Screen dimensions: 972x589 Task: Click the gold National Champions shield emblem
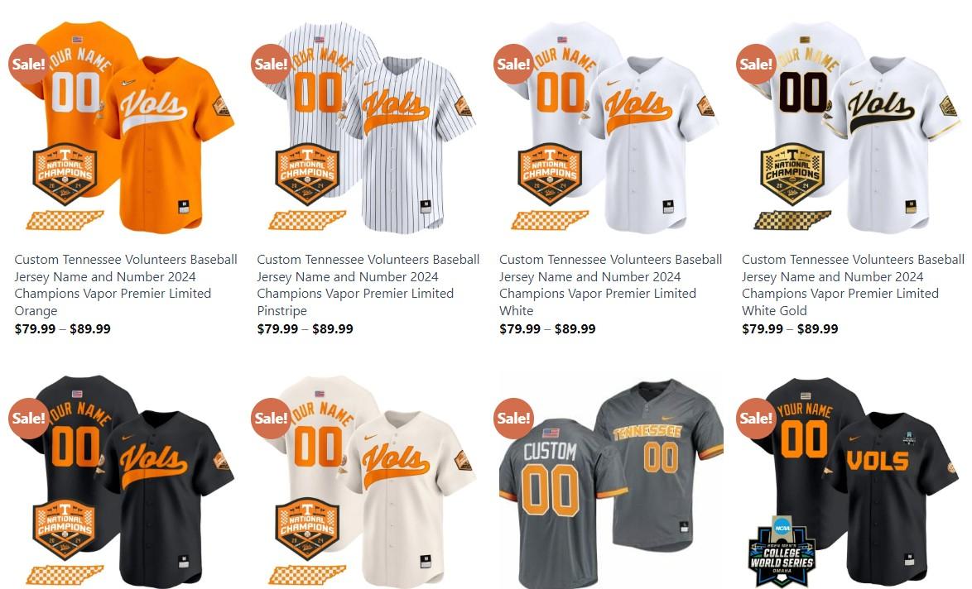coord(792,174)
